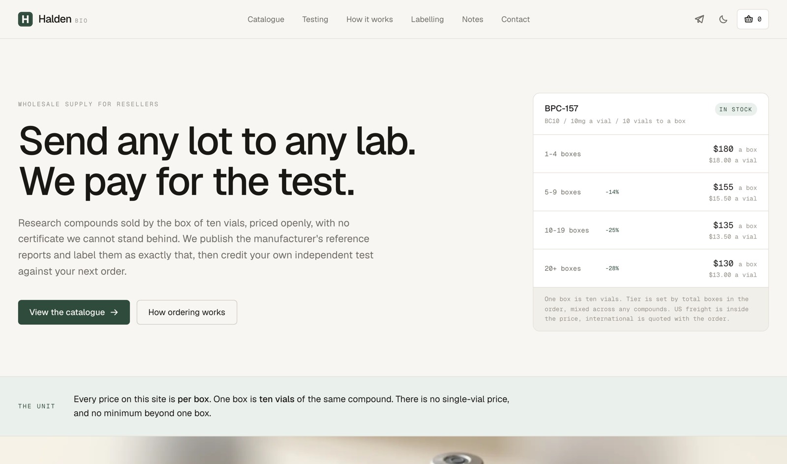787x464 pixels.
Task: Click the -14% discount label
Action: [612, 192]
